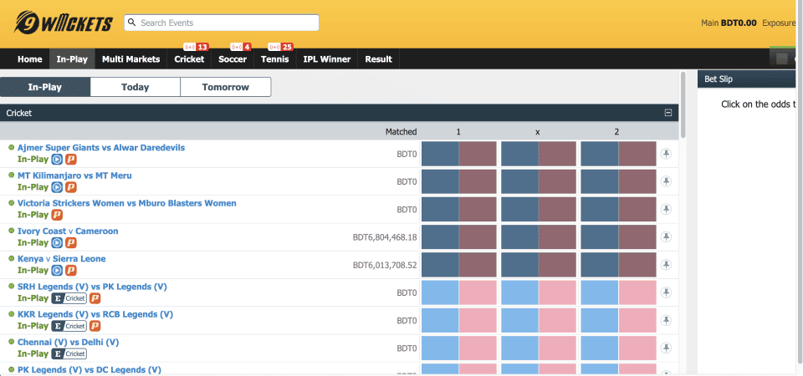Open PK Legends (V) vs DC Legends (V)
The height and width of the screenshot is (376, 803).
point(90,370)
